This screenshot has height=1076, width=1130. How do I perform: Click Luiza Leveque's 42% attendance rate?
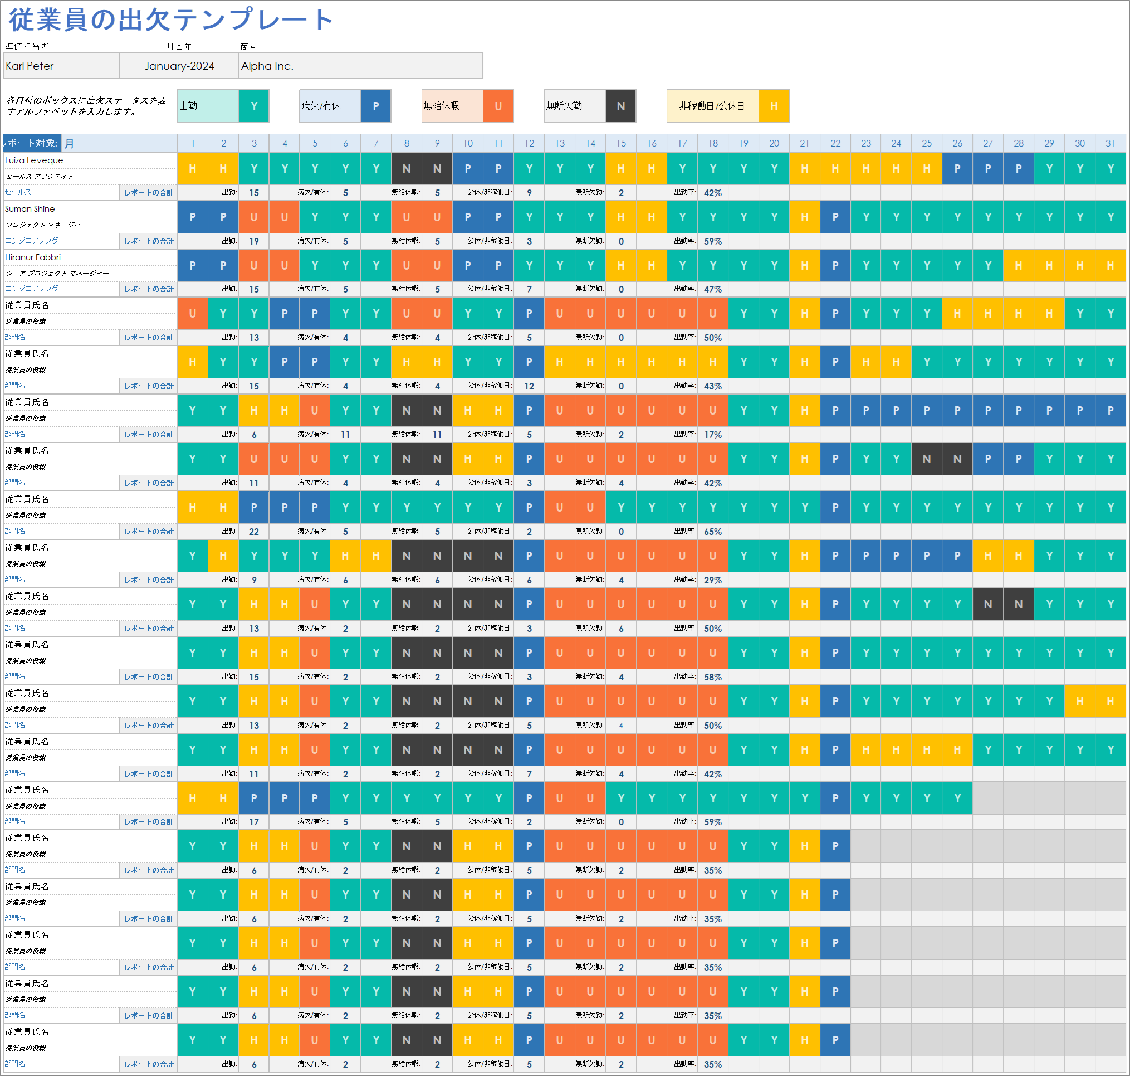click(713, 193)
